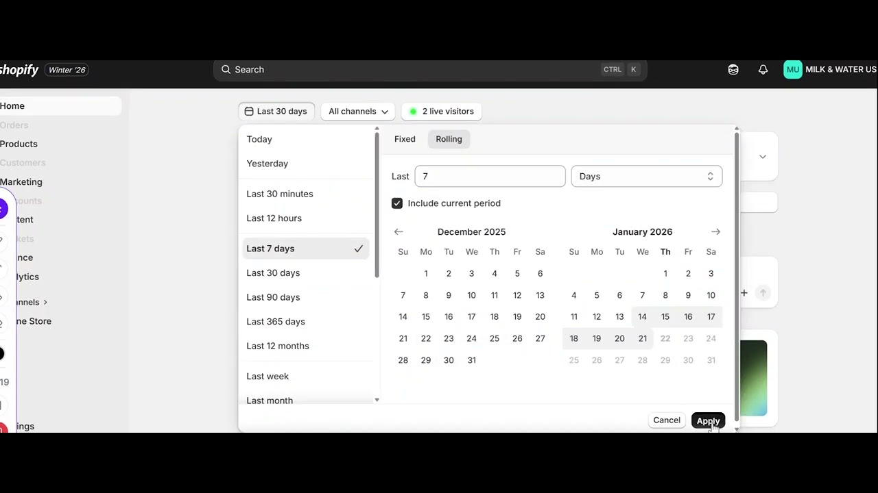Select Last week preset

click(305, 377)
